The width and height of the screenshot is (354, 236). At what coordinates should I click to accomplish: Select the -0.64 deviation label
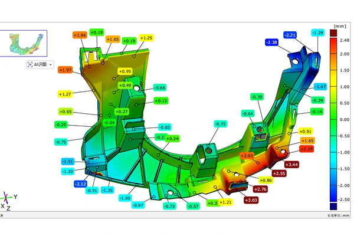tap(248, 114)
